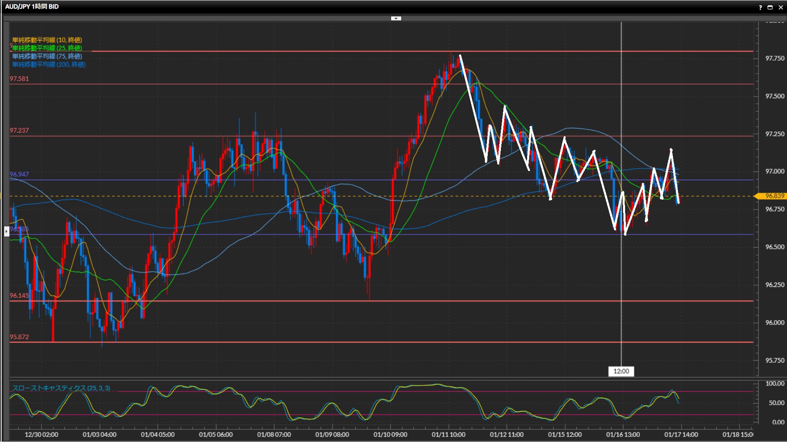The image size is (787, 442).
Task: Click the 12:00 crosshair time label
Action: [x=621, y=371]
